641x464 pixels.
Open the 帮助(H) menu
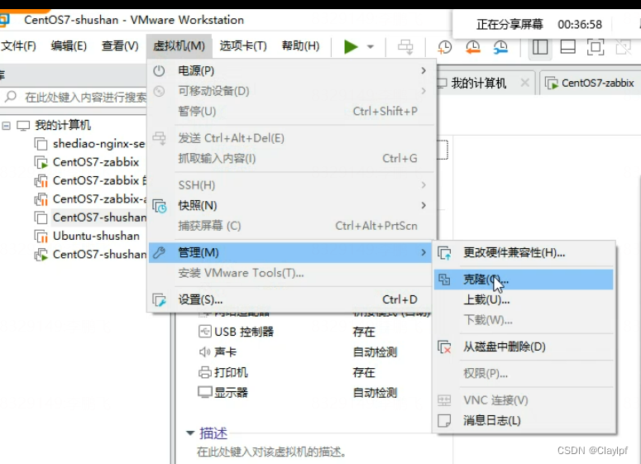[x=300, y=45]
